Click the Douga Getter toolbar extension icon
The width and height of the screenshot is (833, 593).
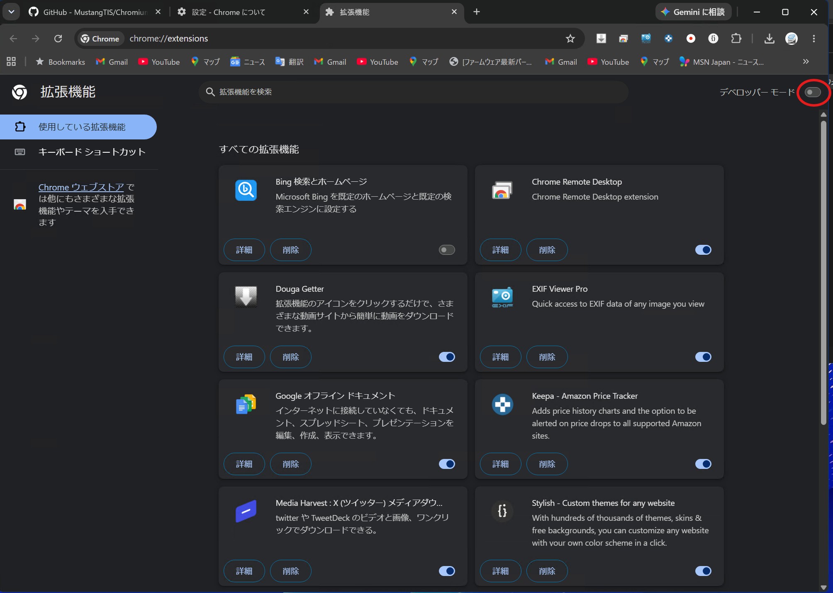tap(601, 39)
